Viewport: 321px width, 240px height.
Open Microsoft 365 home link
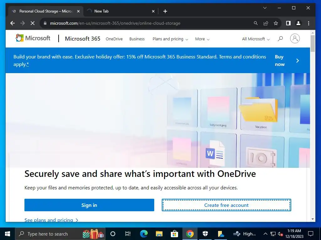click(x=82, y=38)
